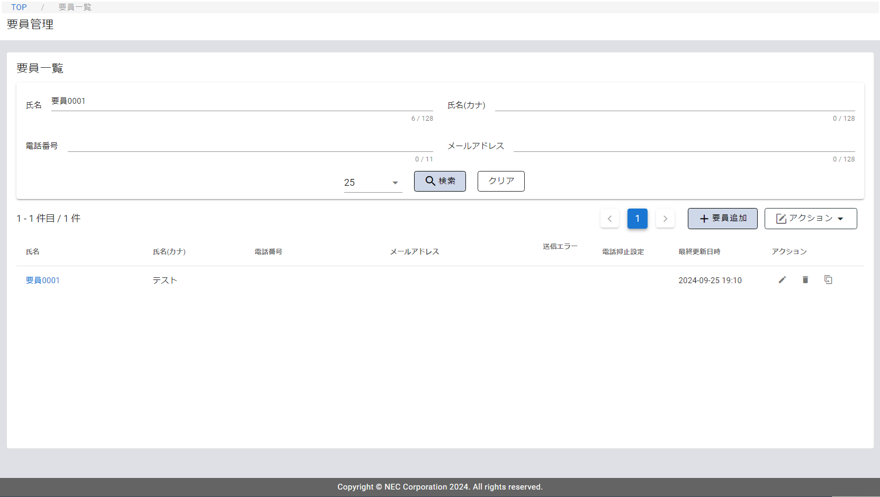Viewport: 880px width, 497px height.
Task: Click the copy duplicate icon in row
Action: coord(828,280)
